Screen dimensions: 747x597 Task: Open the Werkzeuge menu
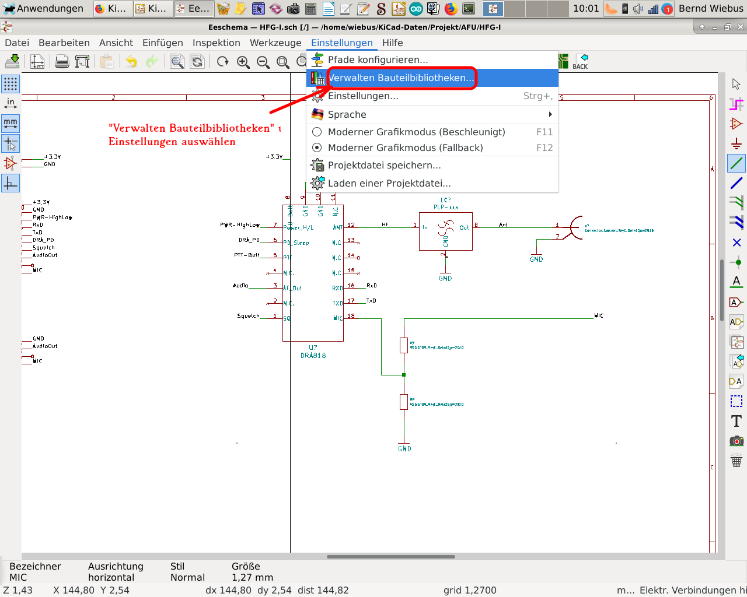[275, 43]
